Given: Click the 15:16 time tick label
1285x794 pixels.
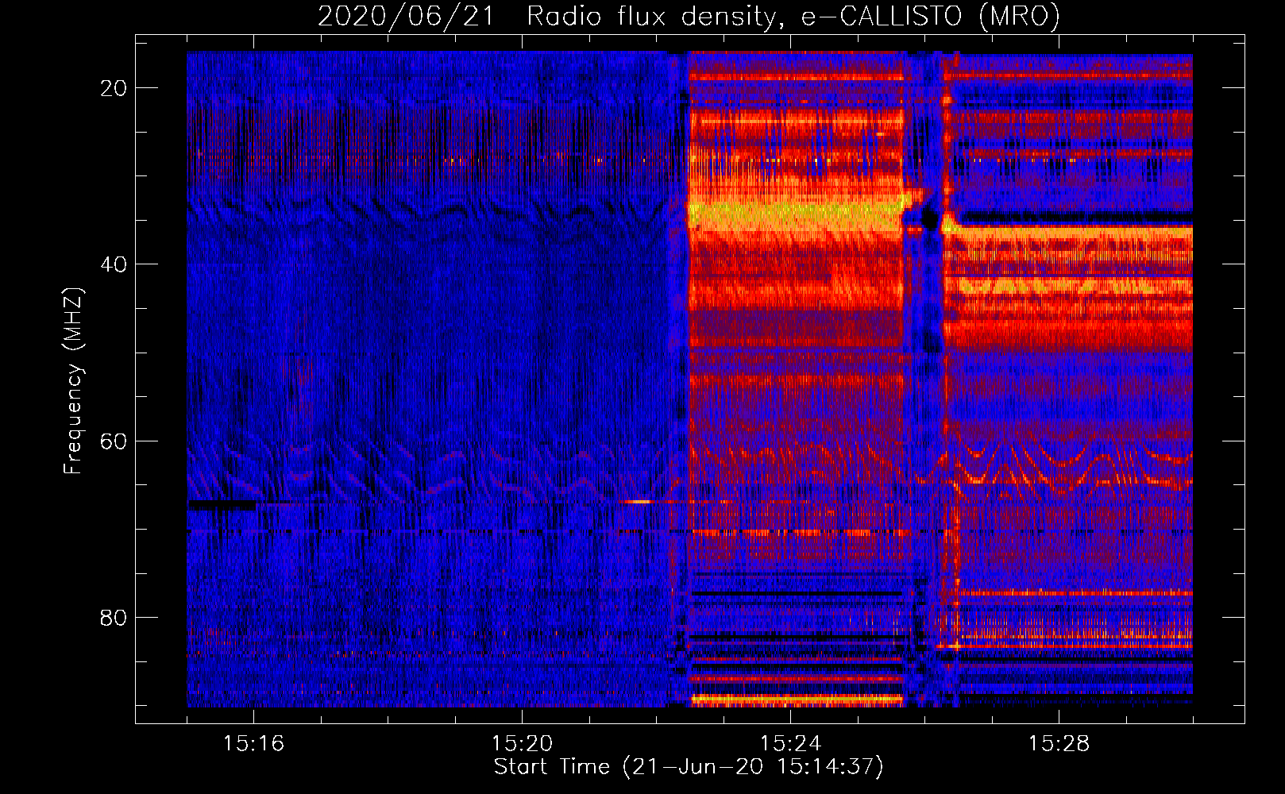Looking at the screenshot, I should (254, 743).
